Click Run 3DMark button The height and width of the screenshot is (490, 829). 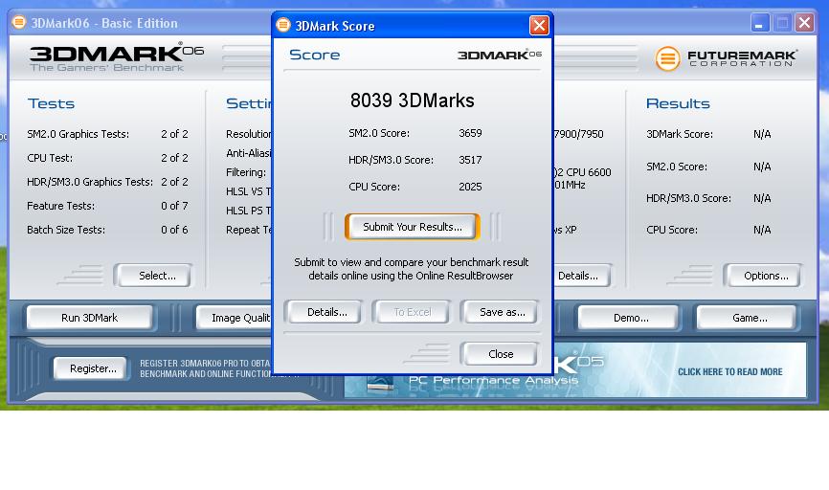pyautogui.click(x=89, y=318)
